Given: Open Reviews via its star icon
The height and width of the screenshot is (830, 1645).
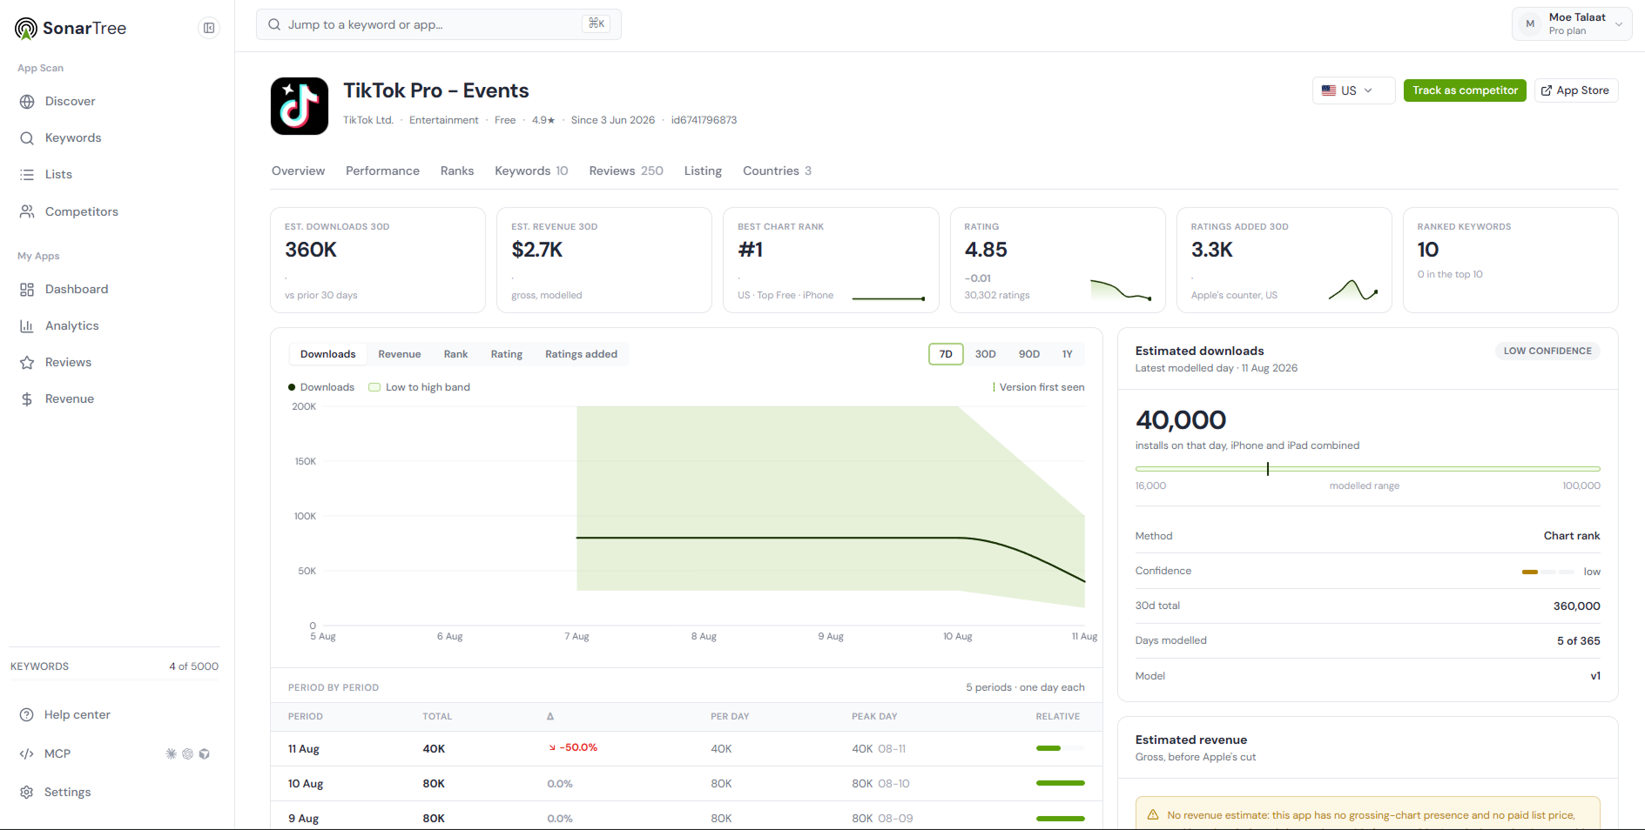Looking at the screenshot, I should (27, 363).
